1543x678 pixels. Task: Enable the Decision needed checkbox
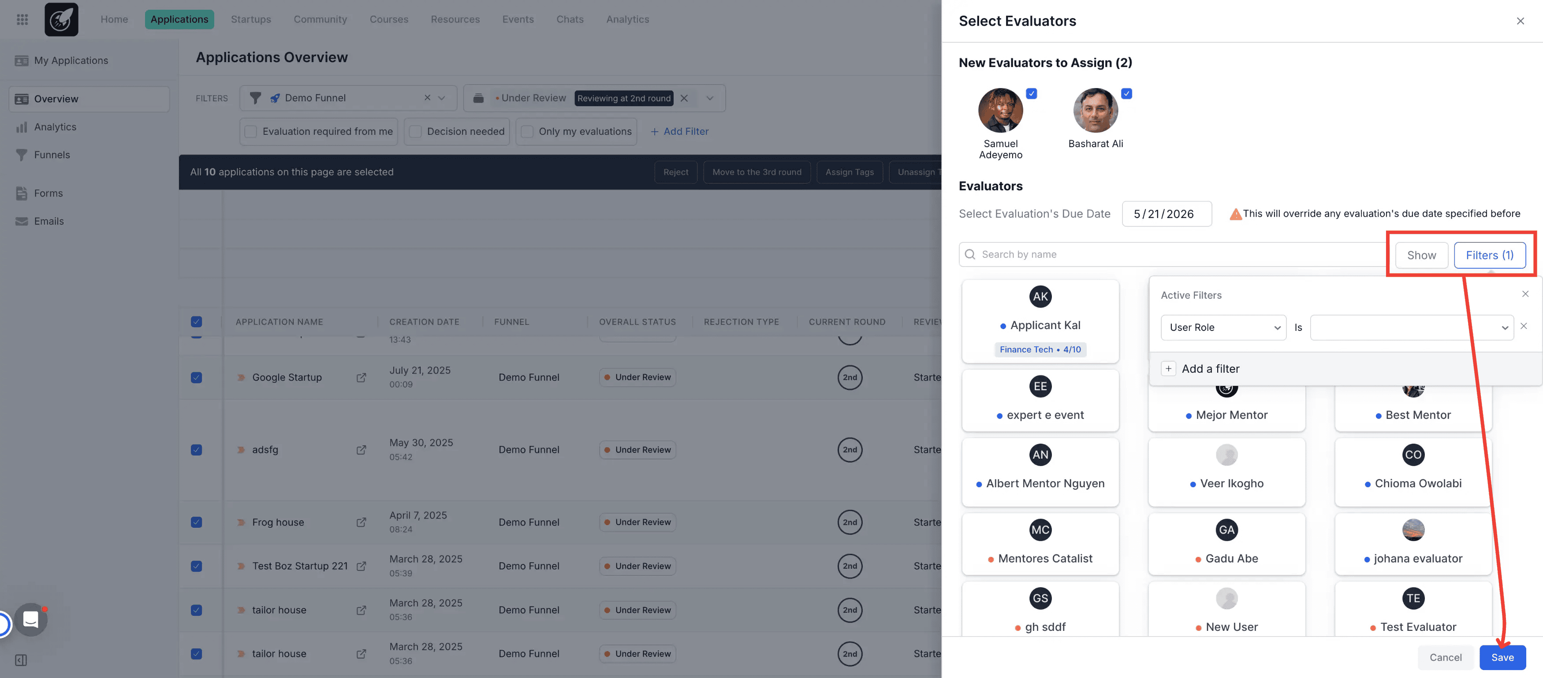[415, 132]
